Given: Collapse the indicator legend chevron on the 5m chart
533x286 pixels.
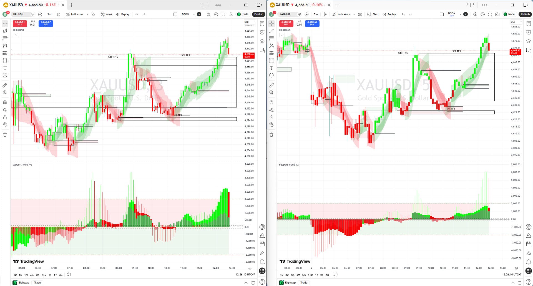Looking at the screenshot, I should point(282,35).
